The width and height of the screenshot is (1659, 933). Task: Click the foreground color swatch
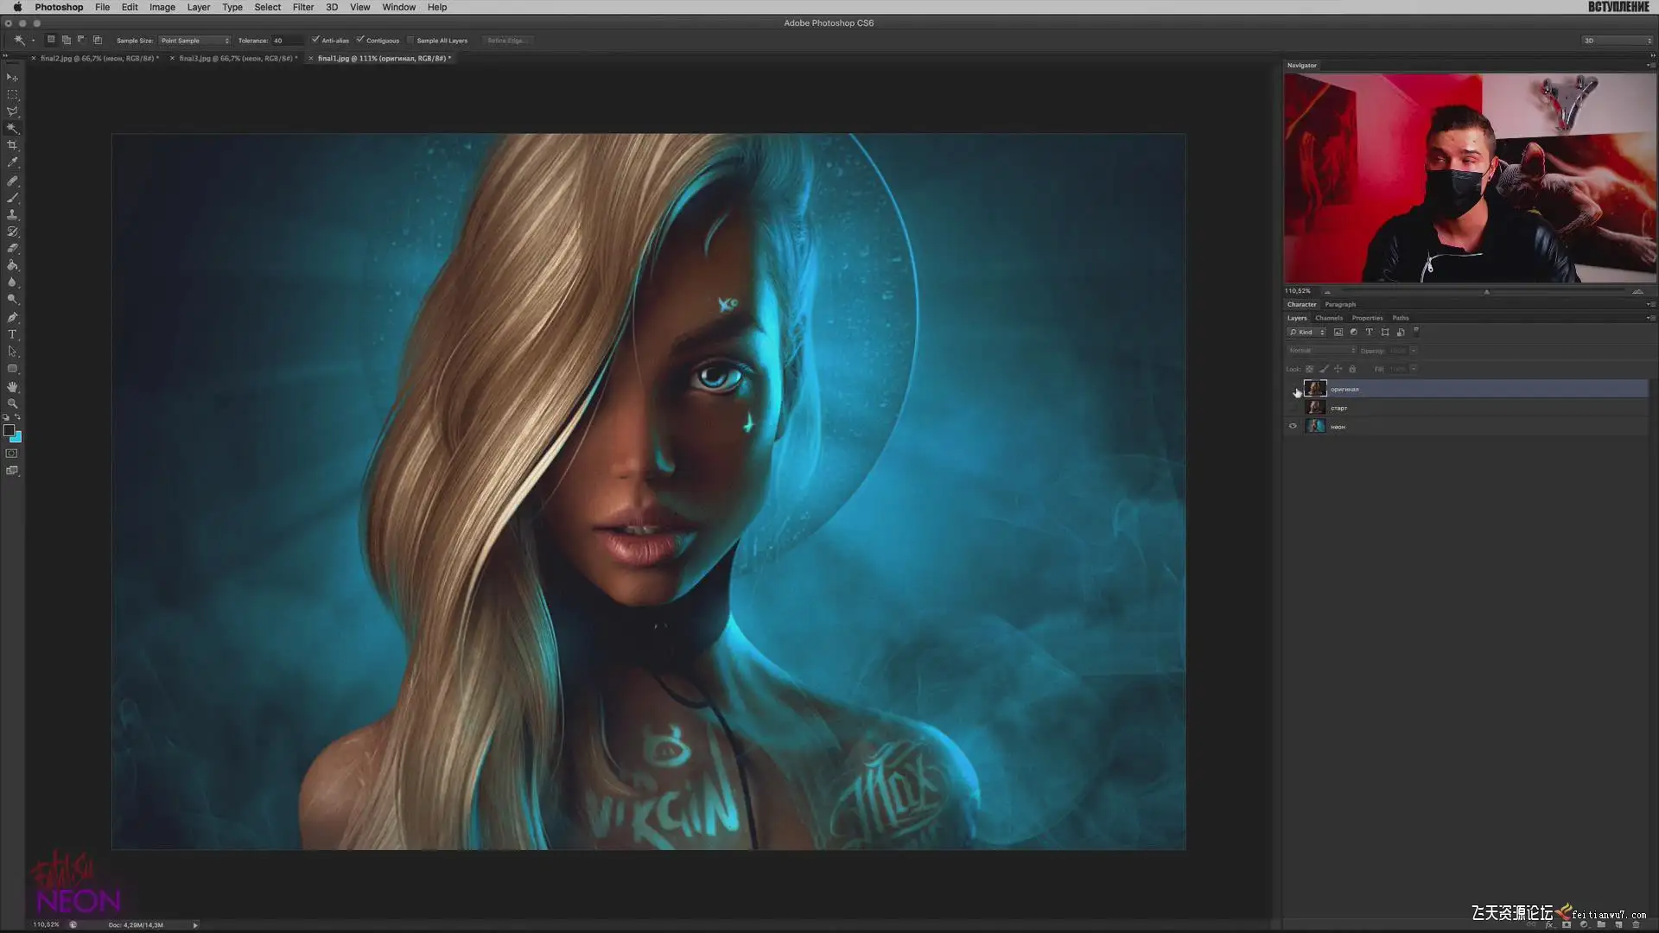(x=9, y=430)
